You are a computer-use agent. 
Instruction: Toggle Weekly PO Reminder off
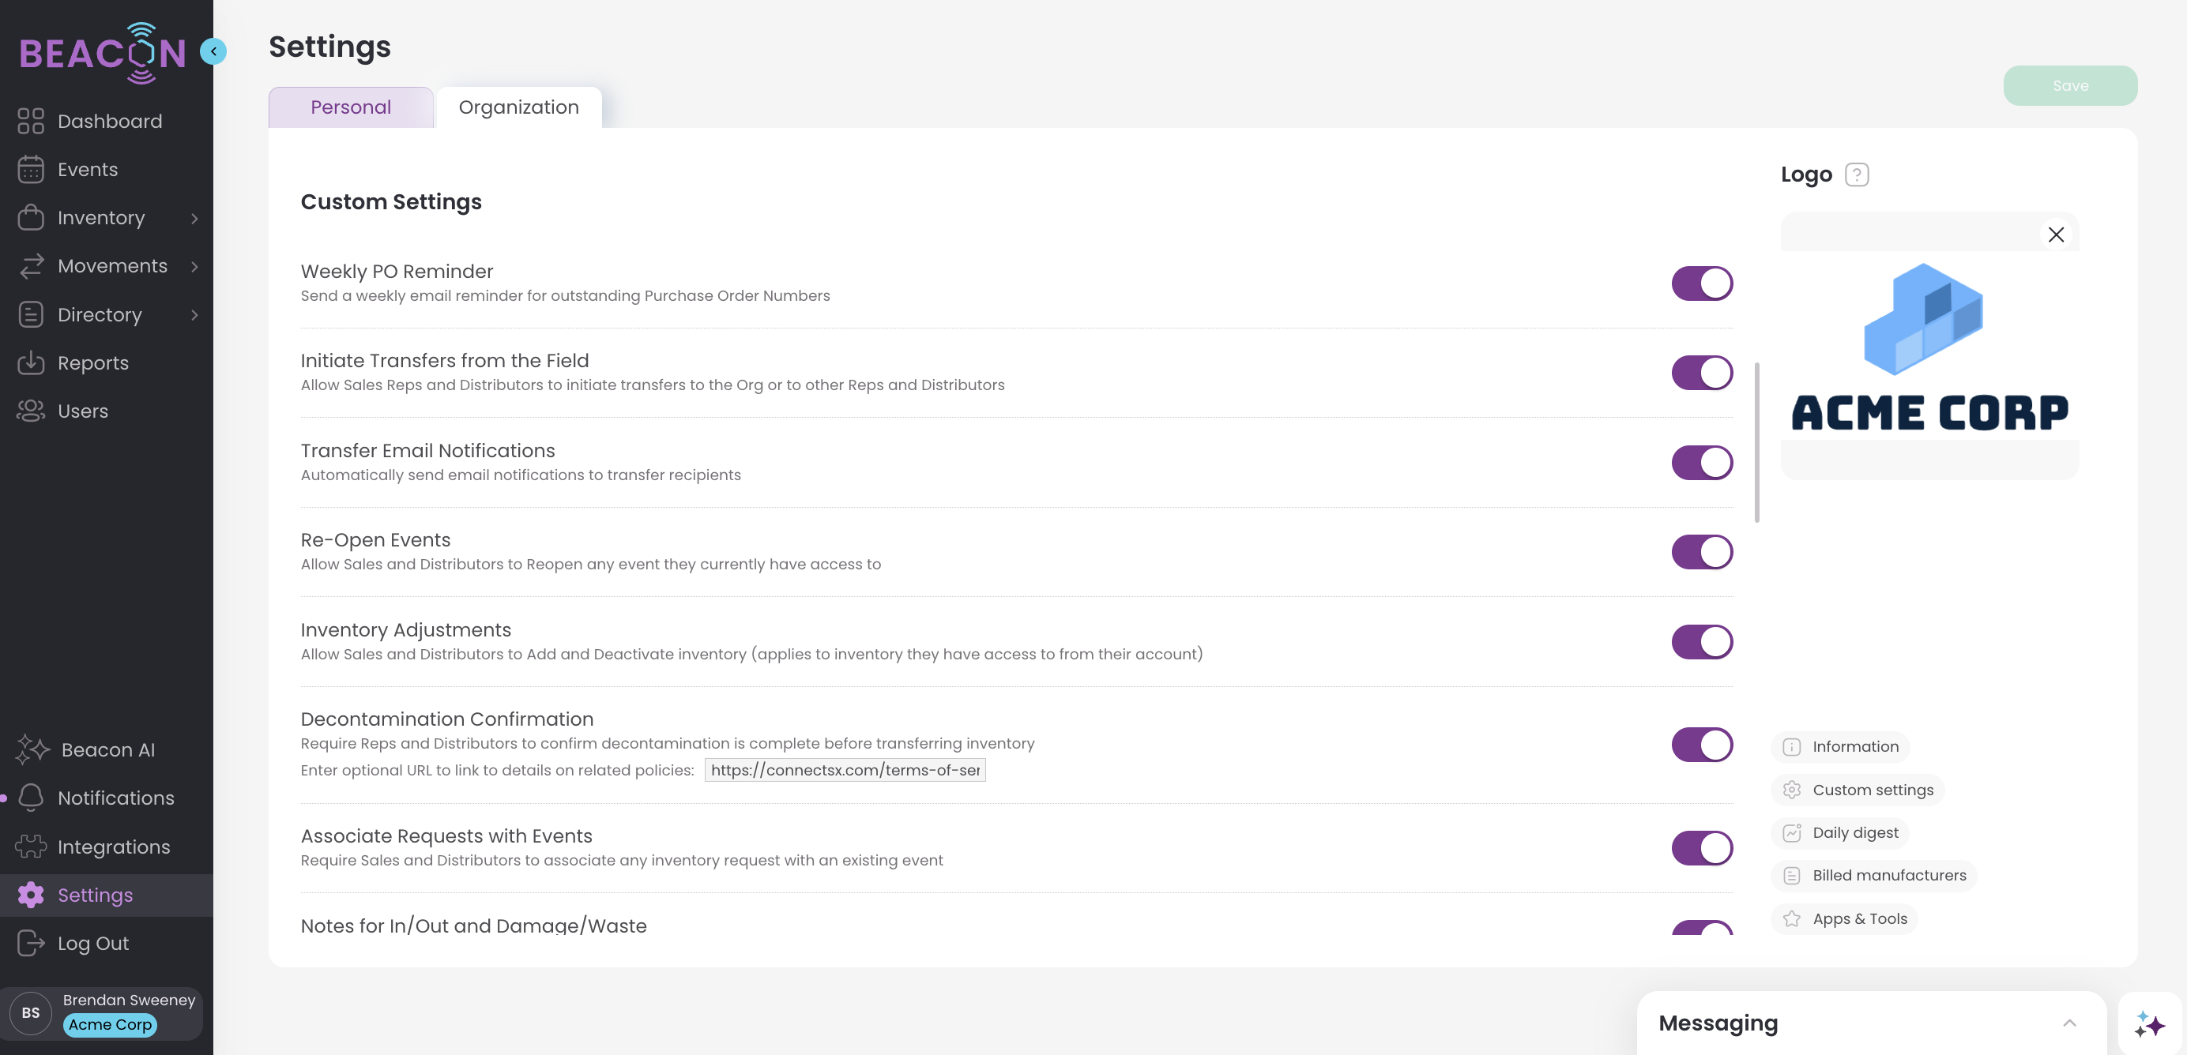click(1701, 283)
